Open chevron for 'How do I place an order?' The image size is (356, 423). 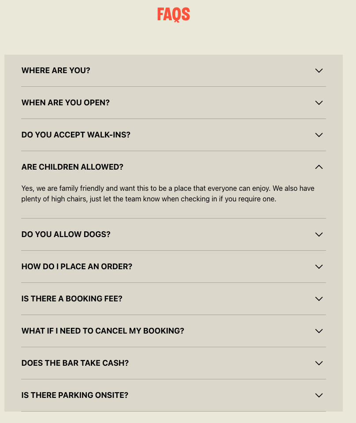pyautogui.click(x=319, y=267)
